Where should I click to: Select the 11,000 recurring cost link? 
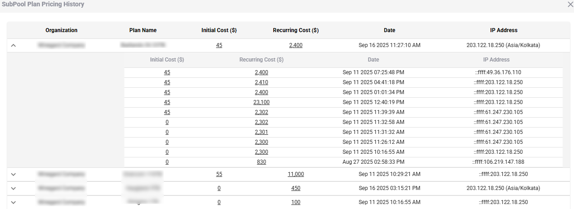(296, 174)
